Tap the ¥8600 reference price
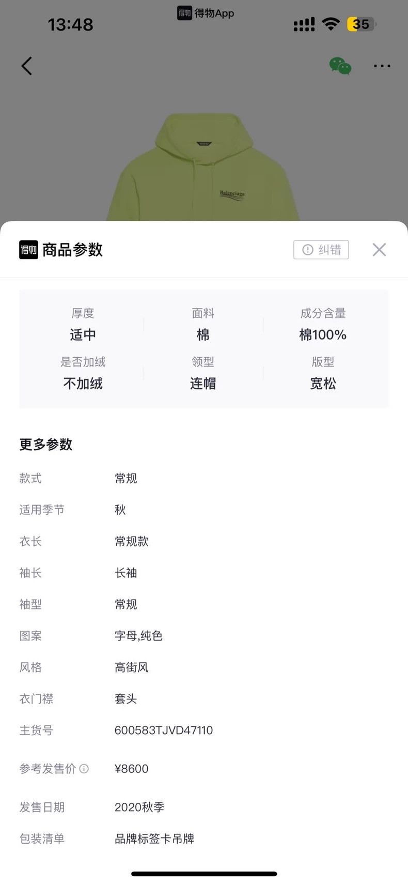This screenshot has width=408, height=884. point(132,769)
